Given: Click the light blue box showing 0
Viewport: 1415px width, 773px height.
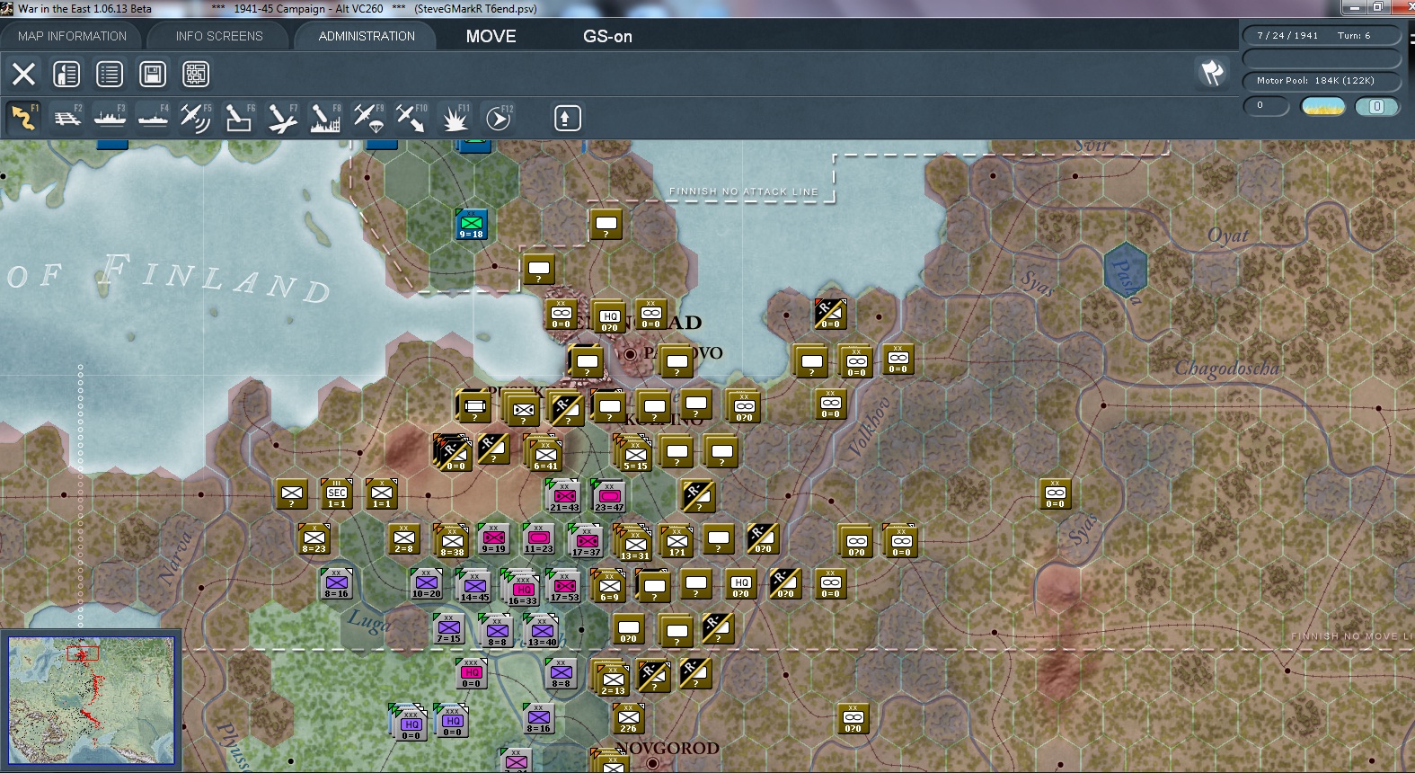Looking at the screenshot, I should click(1376, 106).
